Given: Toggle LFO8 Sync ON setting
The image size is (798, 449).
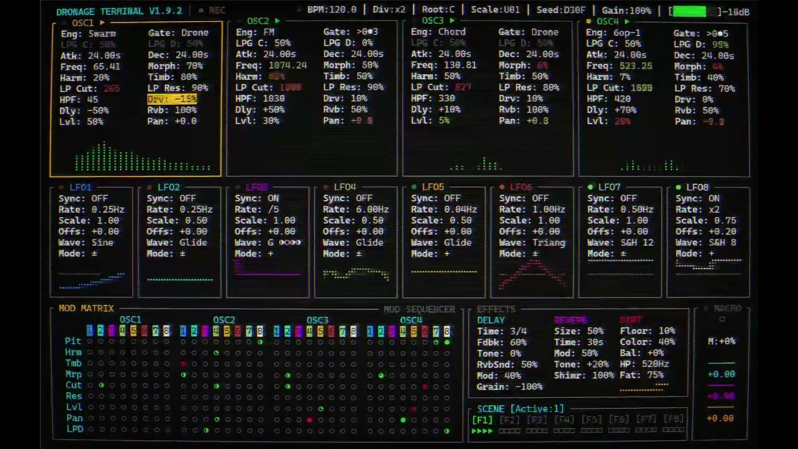Looking at the screenshot, I should (698, 198).
